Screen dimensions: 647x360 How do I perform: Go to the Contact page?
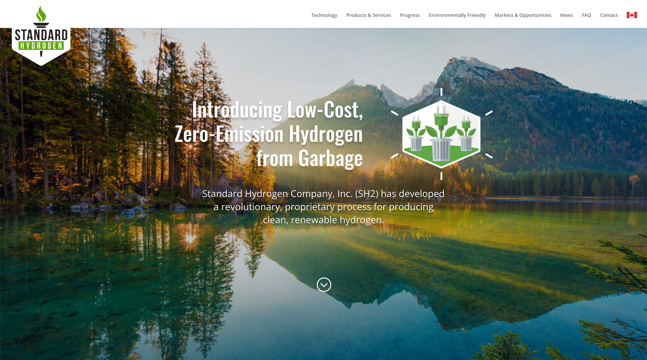tap(609, 15)
